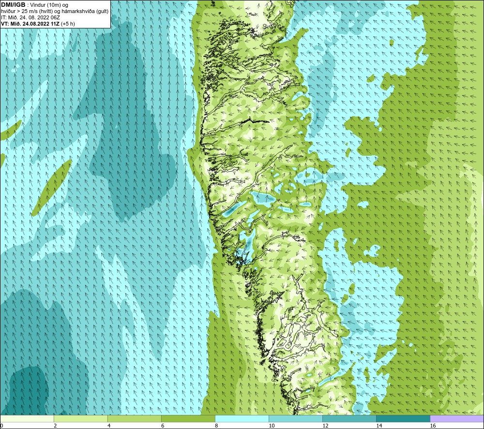Click the pale cyan 8–10 m/s color swatch

point(242,418)
